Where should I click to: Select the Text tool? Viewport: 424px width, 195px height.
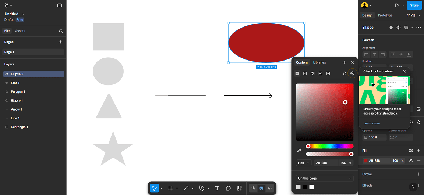(217, 188)
